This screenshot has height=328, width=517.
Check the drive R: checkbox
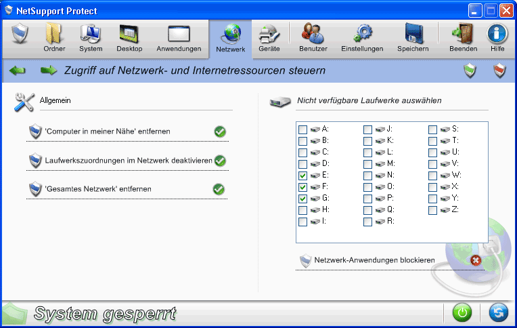pos(367,222)
